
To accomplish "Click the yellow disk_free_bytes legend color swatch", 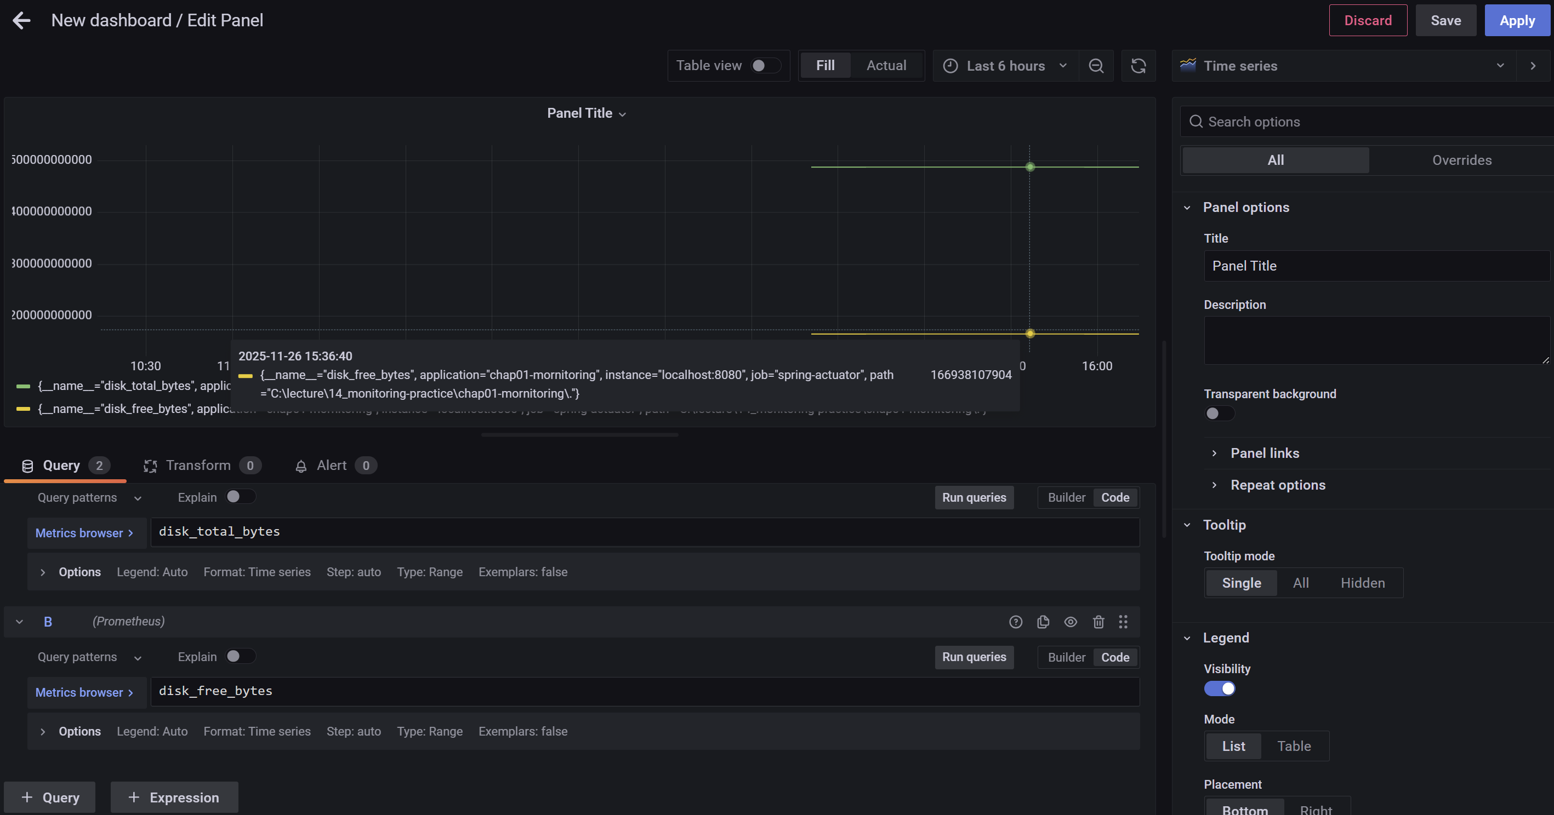I will coord(23,409).
